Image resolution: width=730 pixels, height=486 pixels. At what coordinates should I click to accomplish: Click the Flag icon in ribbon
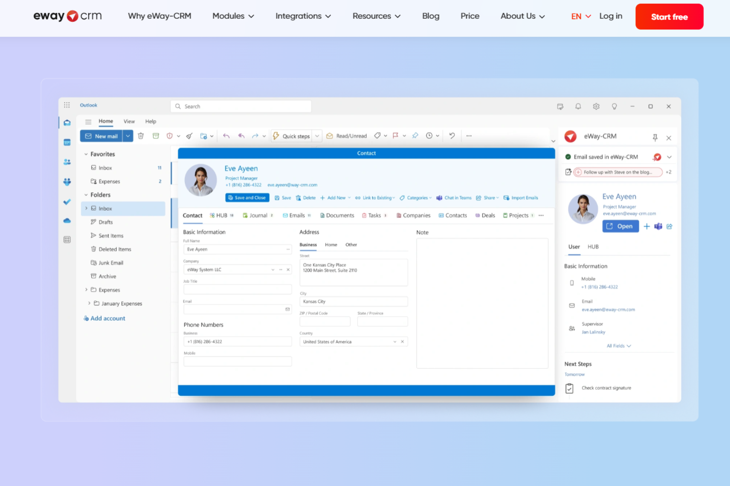pyautogui.click(x=396, y=135)
